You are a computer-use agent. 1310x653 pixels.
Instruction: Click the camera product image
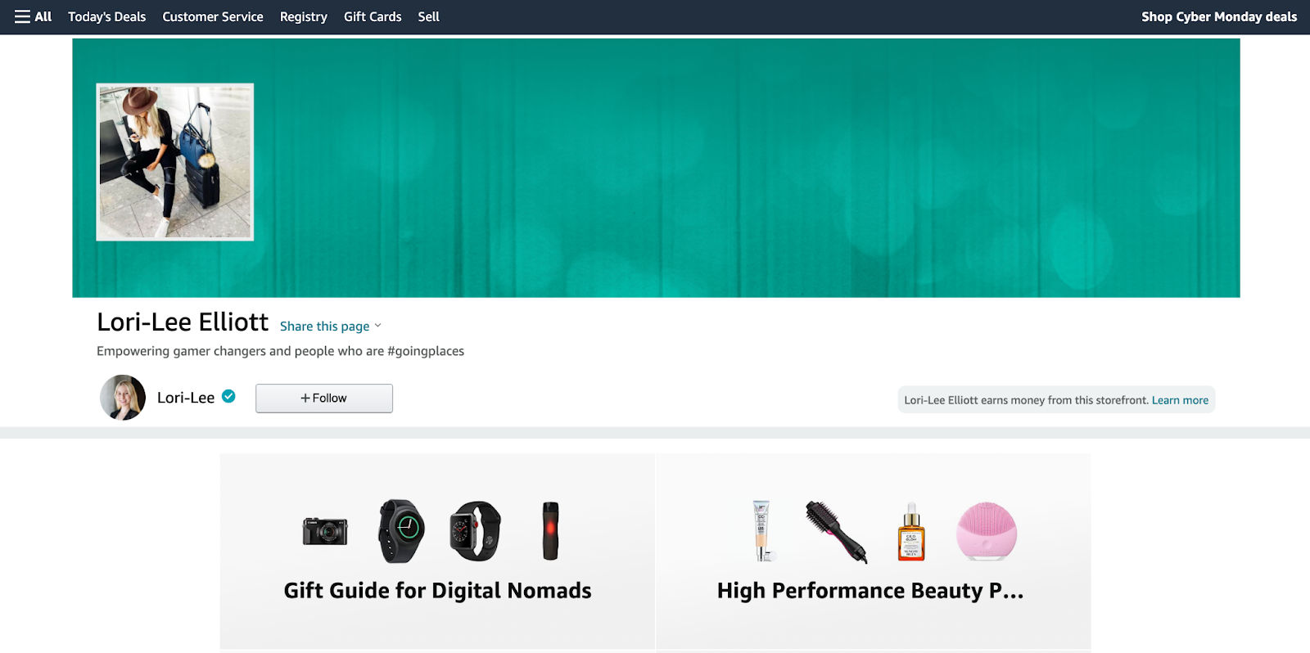coord(325,532)
